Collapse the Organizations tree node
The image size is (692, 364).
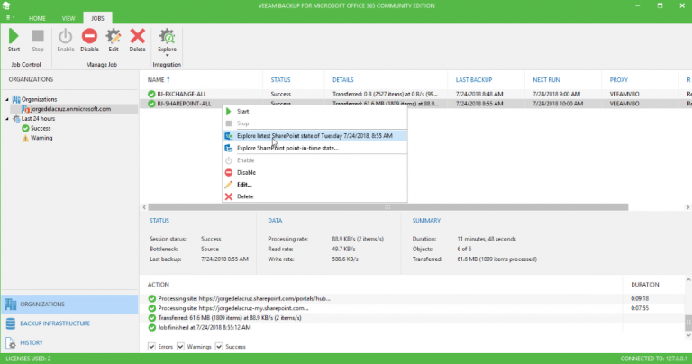(x=7, y=99)
